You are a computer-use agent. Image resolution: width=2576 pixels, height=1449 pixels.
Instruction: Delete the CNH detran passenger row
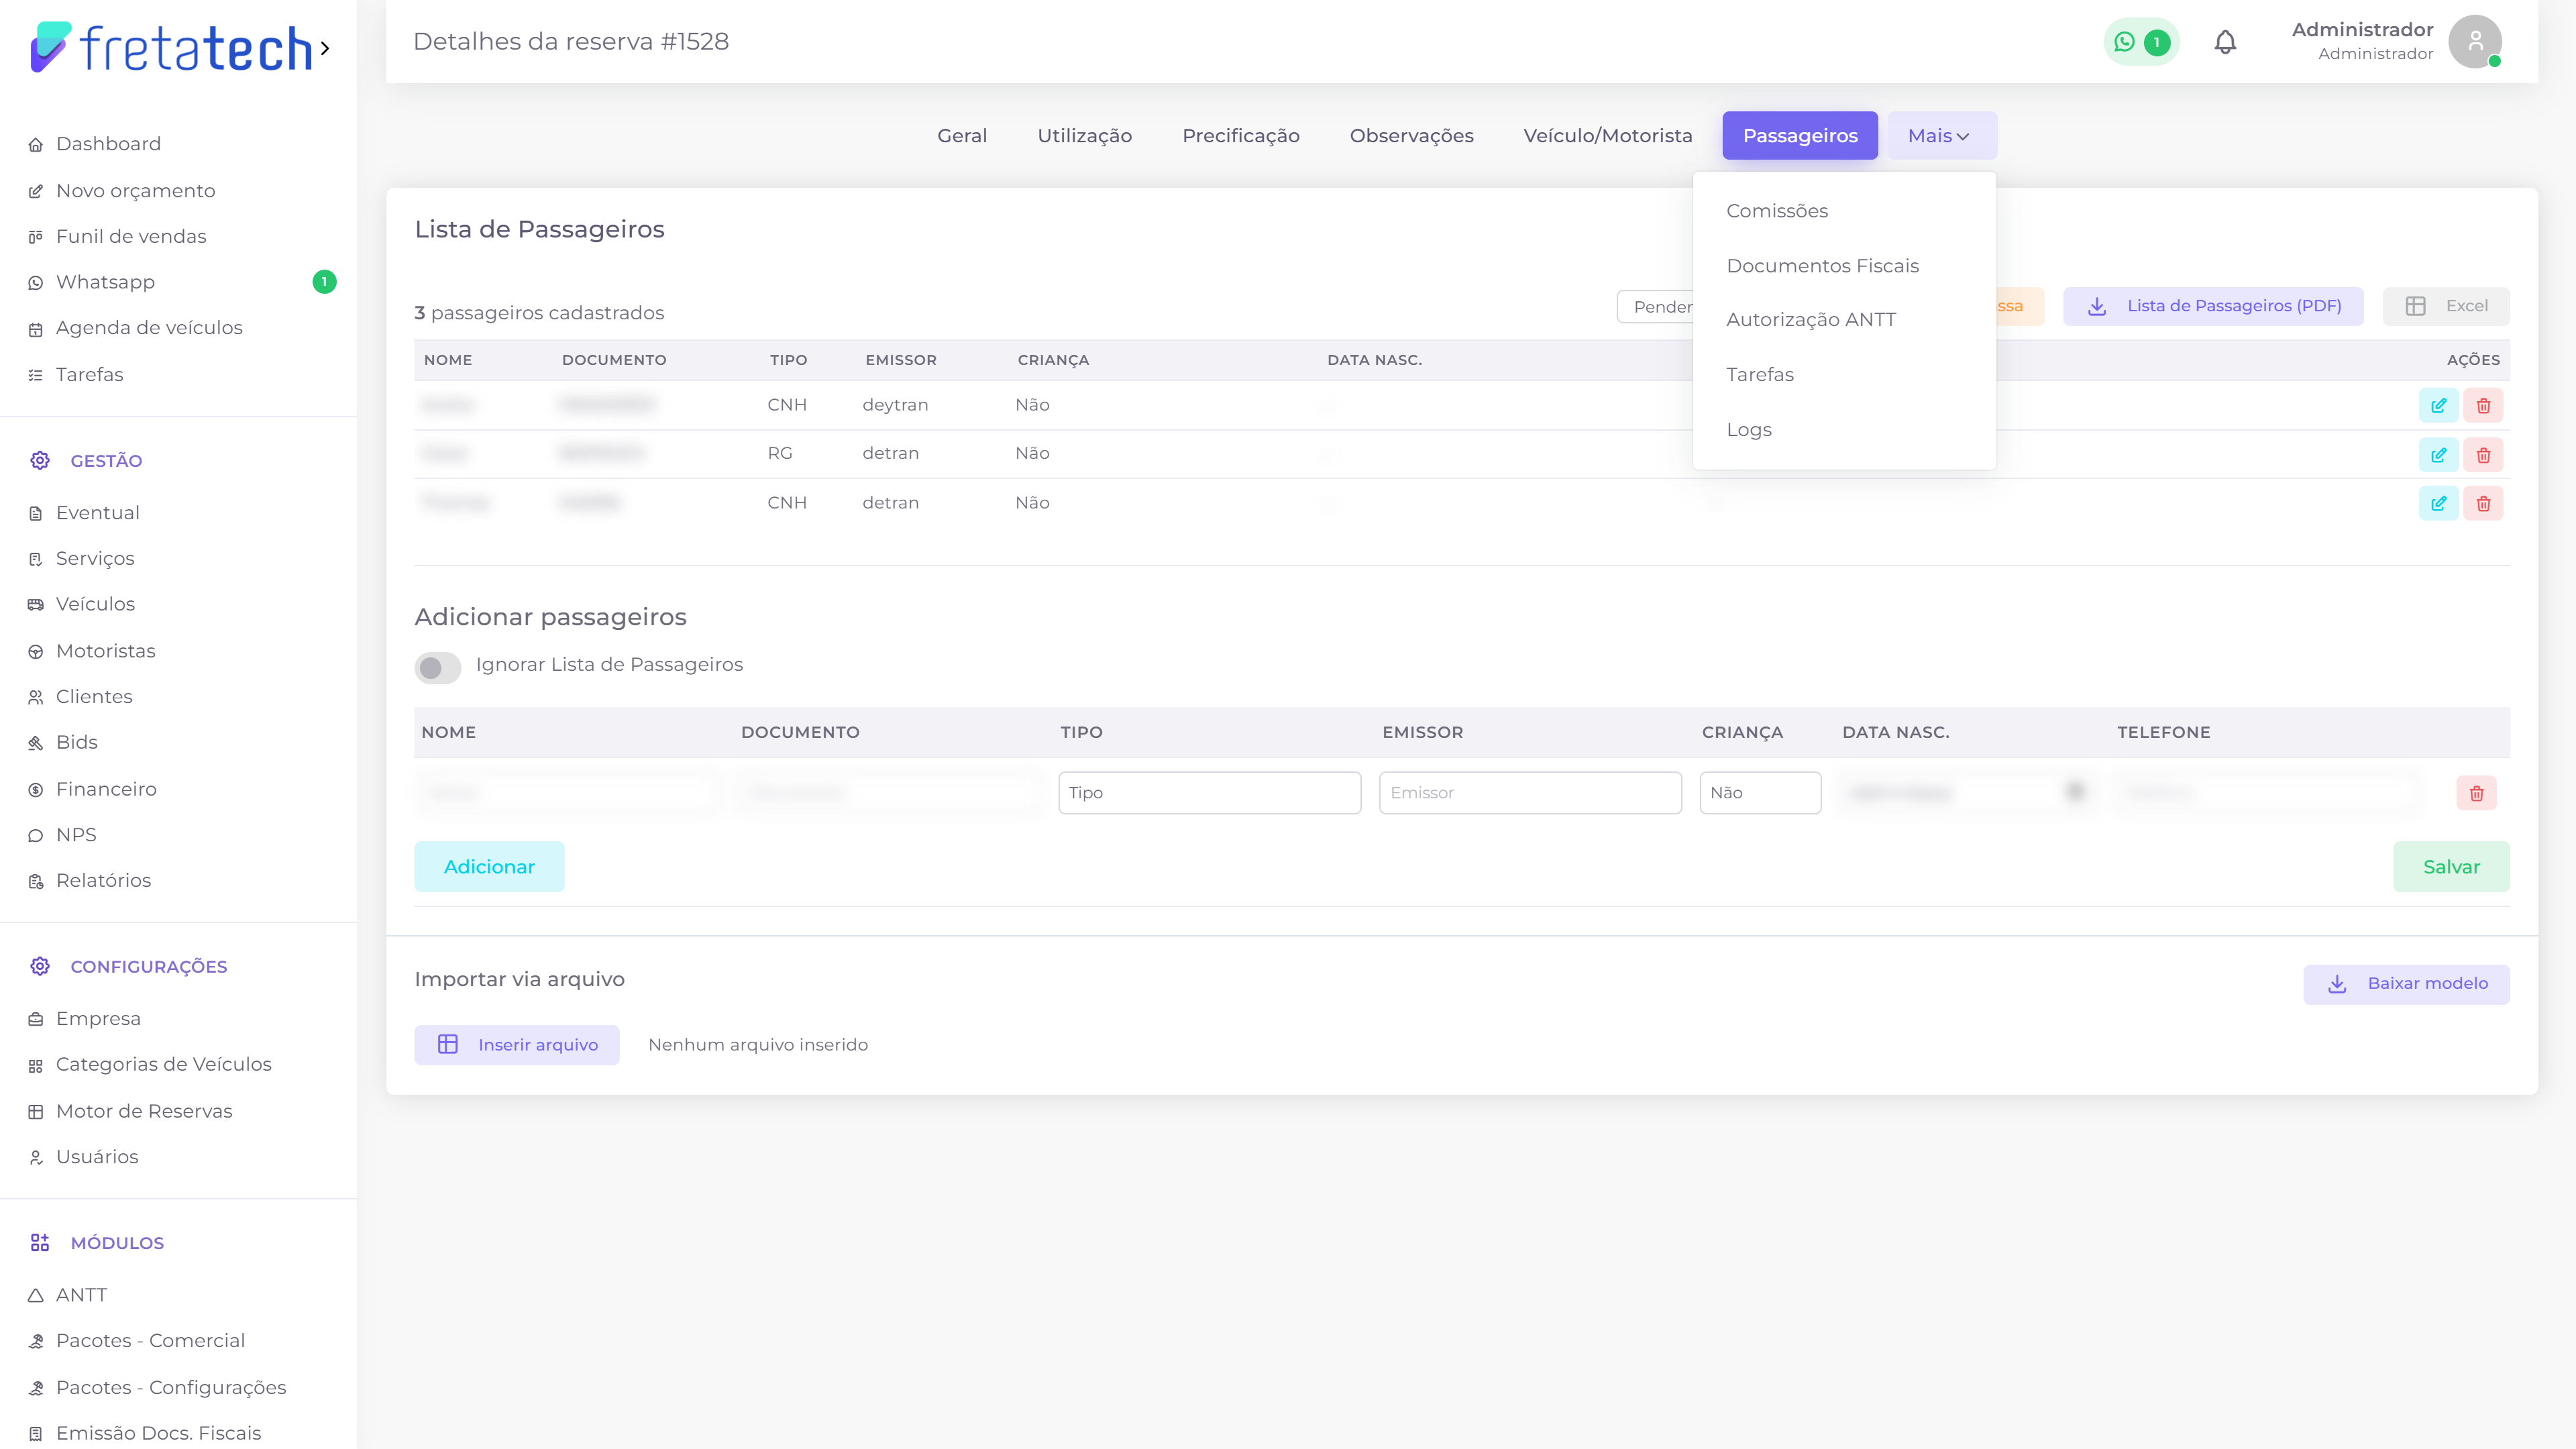tap(2483, 503)
